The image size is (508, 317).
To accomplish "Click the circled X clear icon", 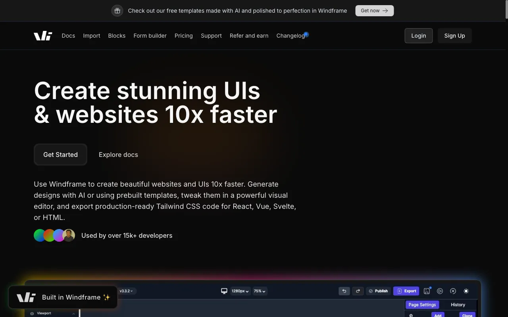I will pos(453,291).
